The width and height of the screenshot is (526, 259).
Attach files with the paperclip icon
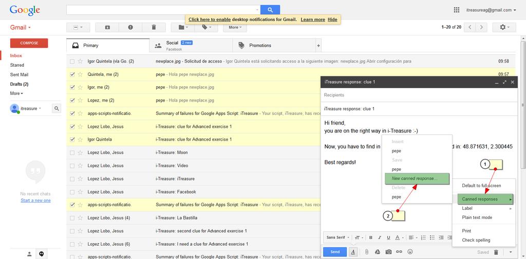pos(367,252)
